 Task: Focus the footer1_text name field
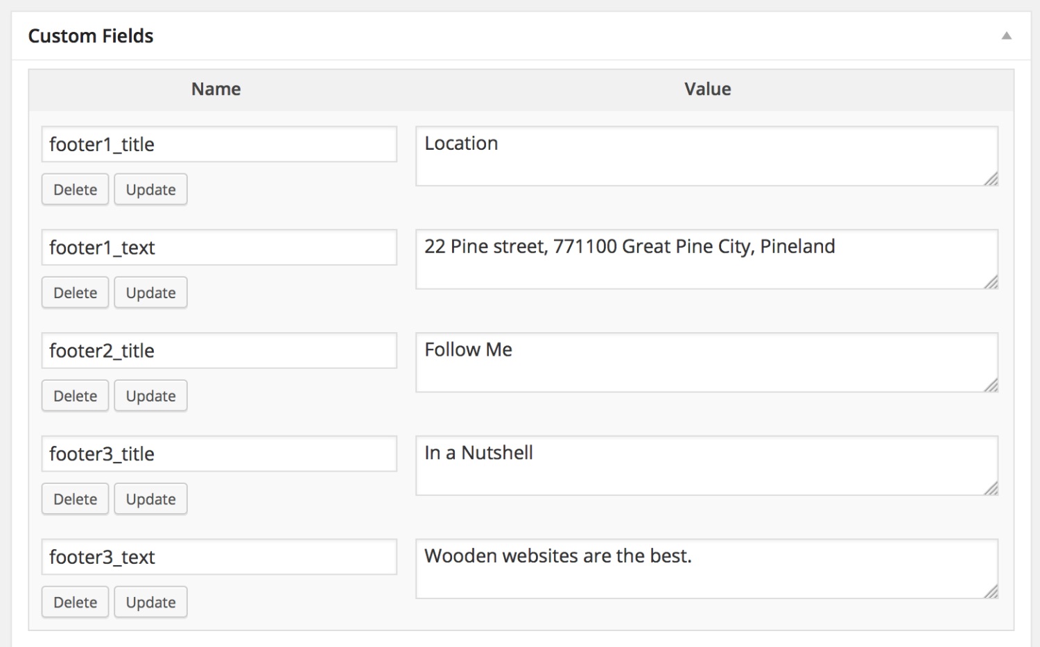click(x=219, y=248)
